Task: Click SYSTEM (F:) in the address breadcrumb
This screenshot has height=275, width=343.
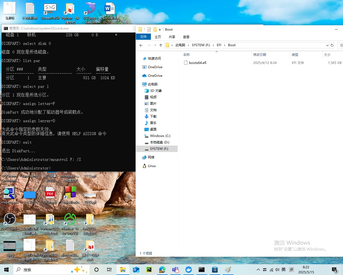Action: coord(201,45)
